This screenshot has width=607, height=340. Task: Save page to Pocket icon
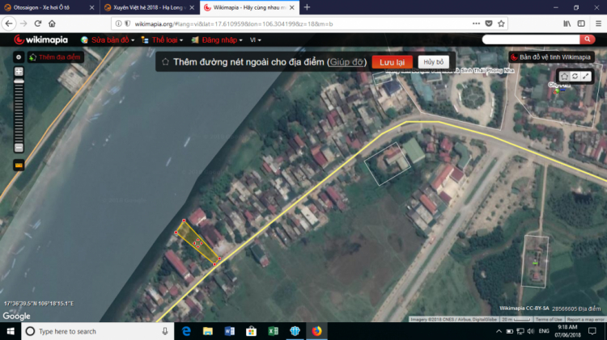(489, 23)
